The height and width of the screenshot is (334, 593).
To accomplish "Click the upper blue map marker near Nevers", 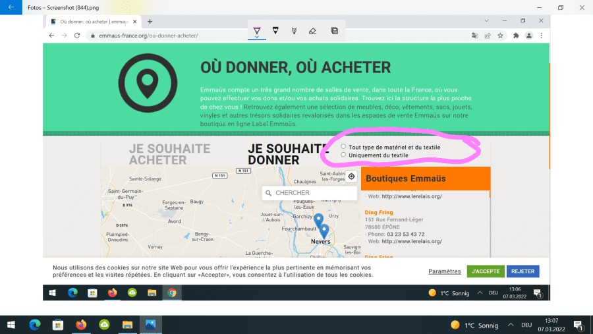I will (319, 219).
